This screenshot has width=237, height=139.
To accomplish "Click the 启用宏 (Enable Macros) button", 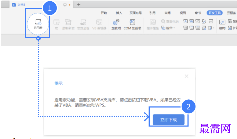I will pos(38,24).
